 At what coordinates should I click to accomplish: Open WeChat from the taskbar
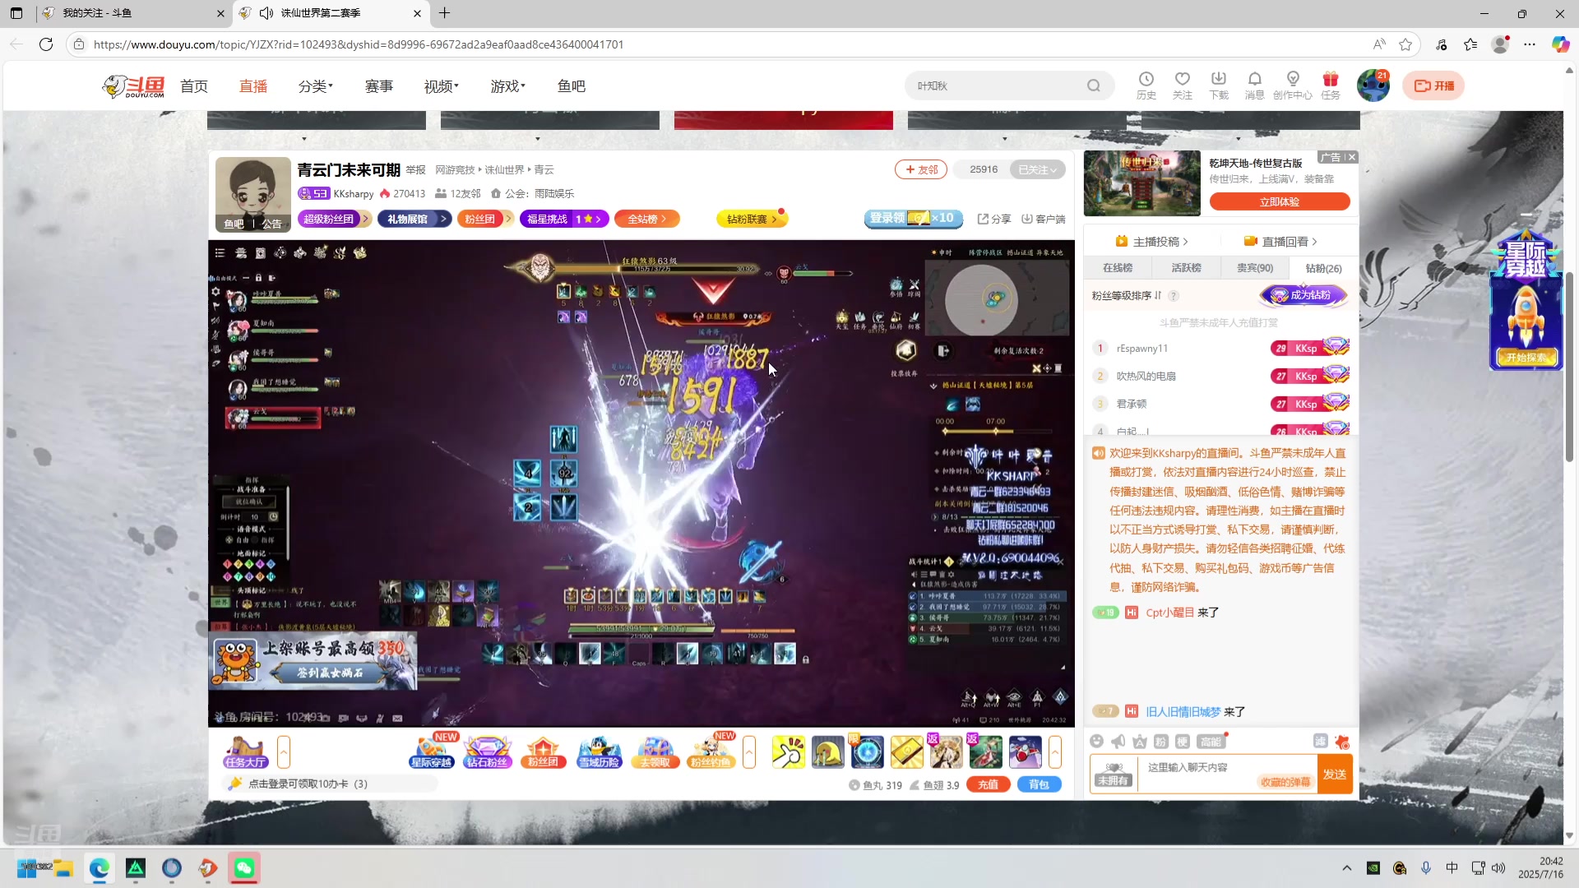(x=244, y=867)
